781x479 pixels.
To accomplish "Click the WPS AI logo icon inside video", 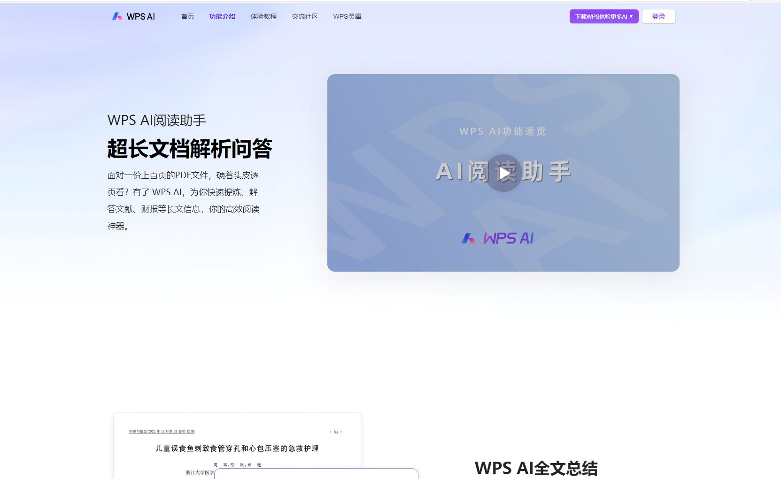I will pos(468,238).
